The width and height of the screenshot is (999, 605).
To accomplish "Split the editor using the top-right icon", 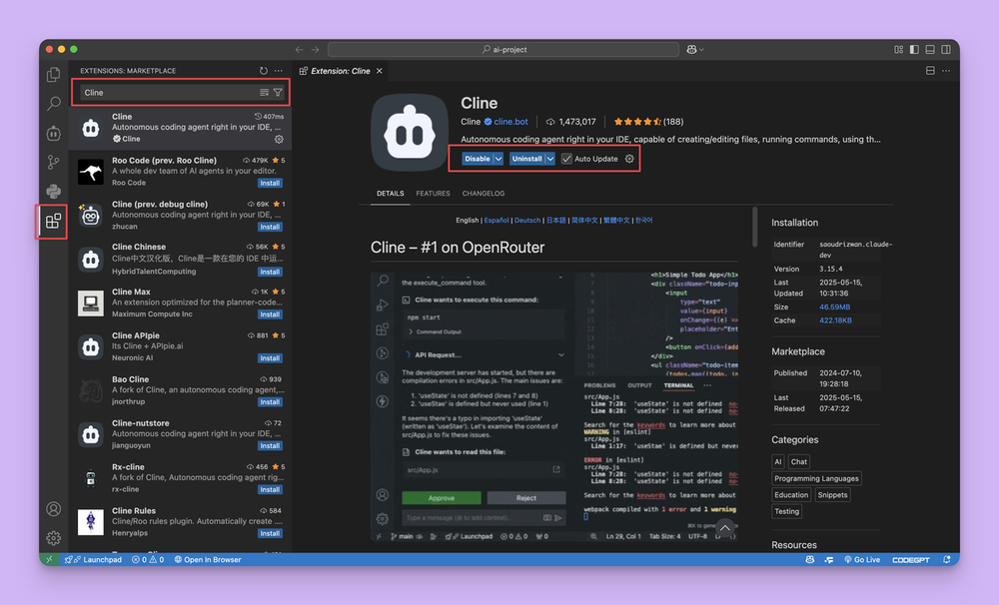I will click(930, 71).
